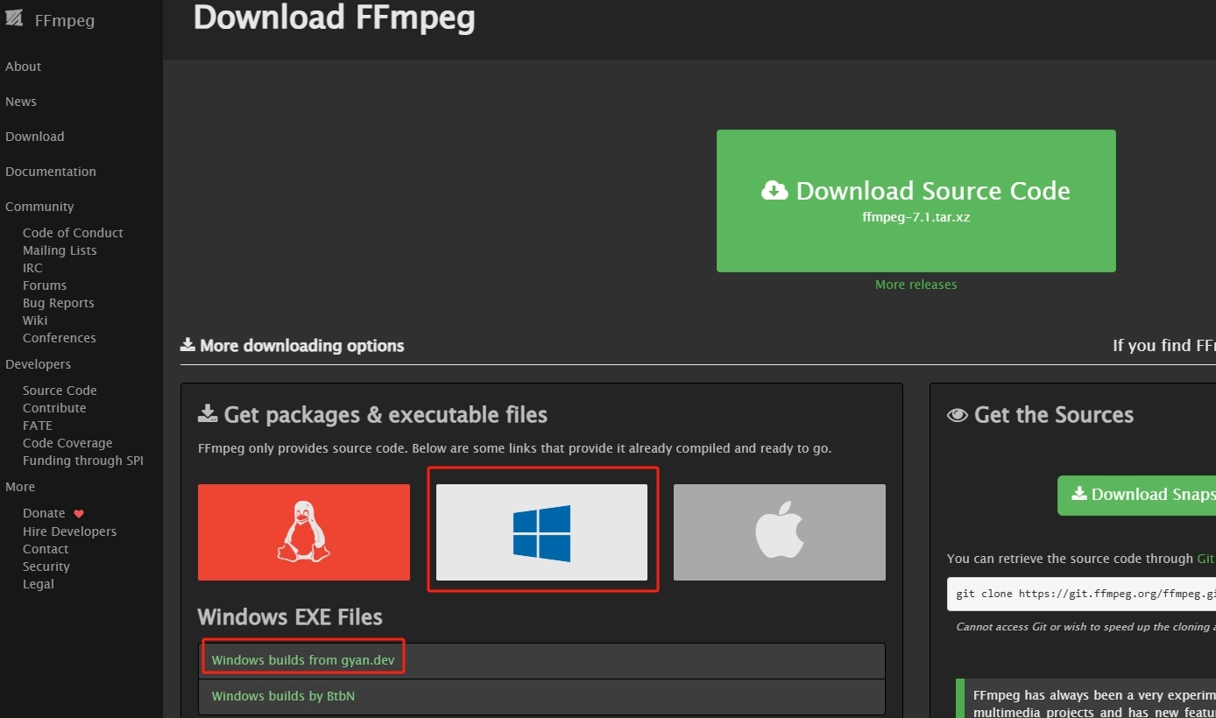Open the Community section
Viewport: 1216px width, 718px height.
coord(39,207)
